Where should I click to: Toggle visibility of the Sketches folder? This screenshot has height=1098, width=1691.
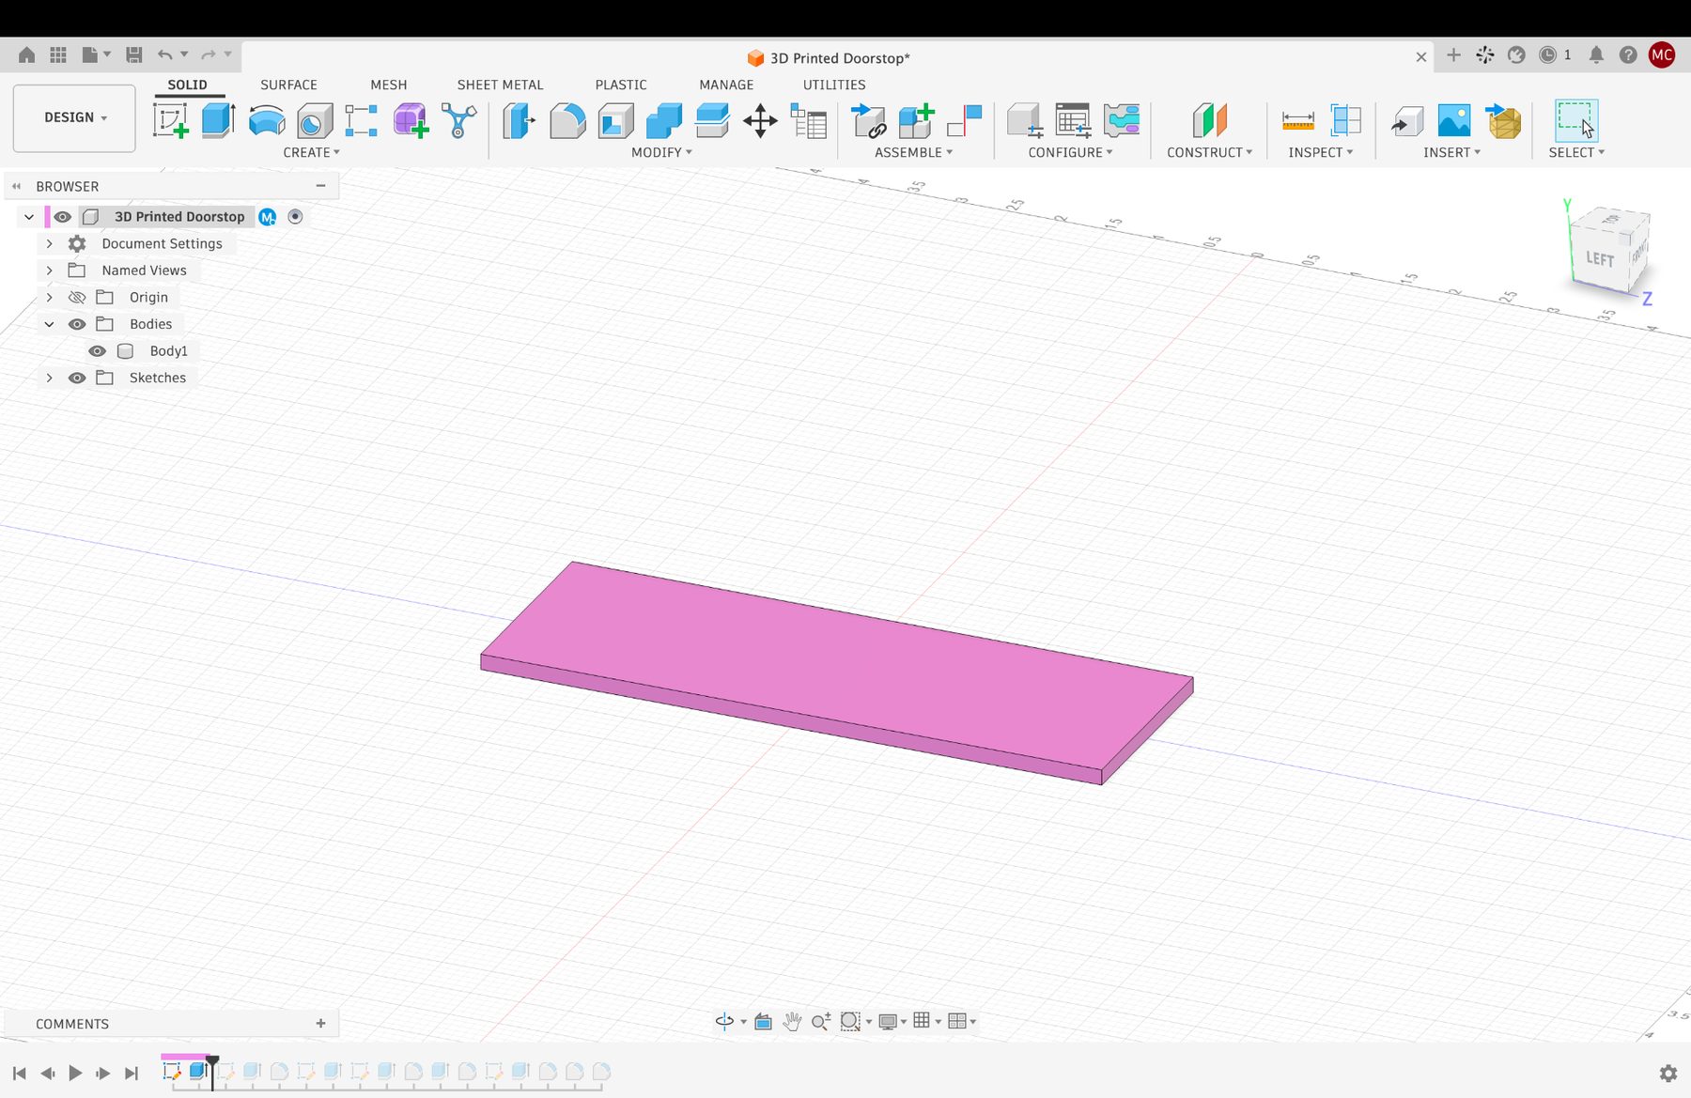coord(77,378)
